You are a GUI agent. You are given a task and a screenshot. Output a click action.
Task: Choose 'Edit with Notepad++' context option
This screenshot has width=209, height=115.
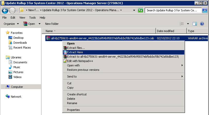123,61
